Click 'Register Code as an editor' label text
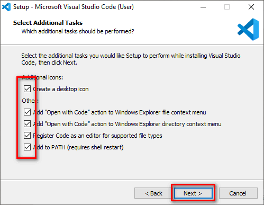 [x=97, y=136]
